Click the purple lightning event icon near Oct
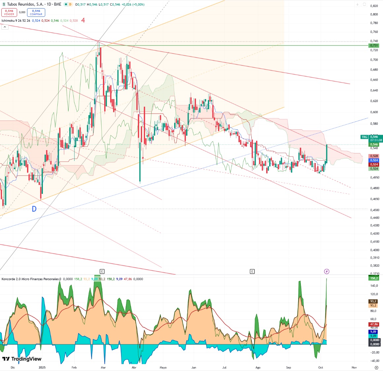Viewport: 383px width, 371px height. coord(327,271)
